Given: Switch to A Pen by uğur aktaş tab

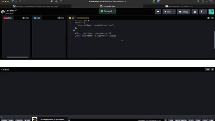Looking at the screenshot, I should tap(107, 6).
